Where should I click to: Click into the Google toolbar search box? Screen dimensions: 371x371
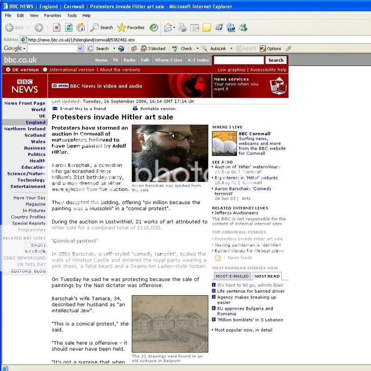(x=52, y=49)
